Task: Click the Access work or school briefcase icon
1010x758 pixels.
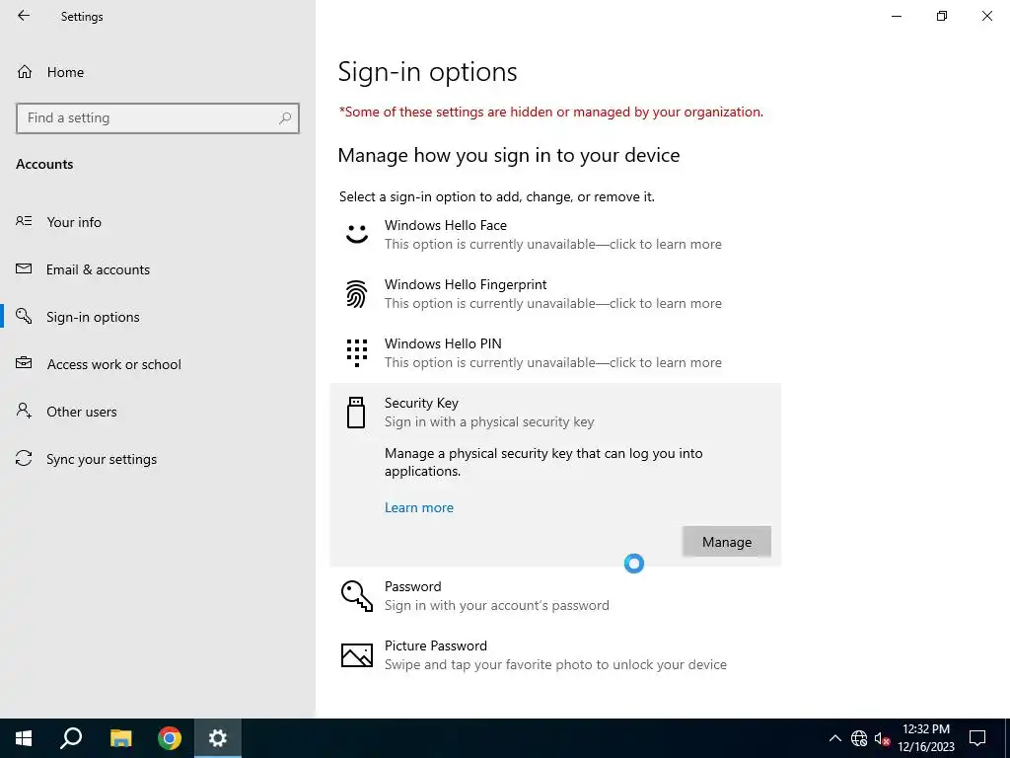Action: pos(24,363)
